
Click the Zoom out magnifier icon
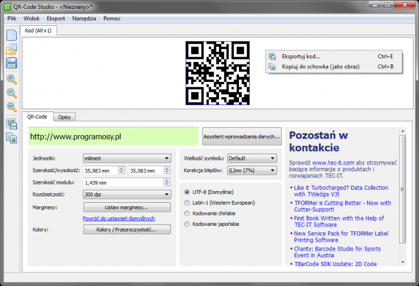pyautogui.click(x=11, y=93)
